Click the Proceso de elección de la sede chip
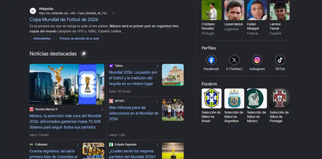 (x=79, y=39)
